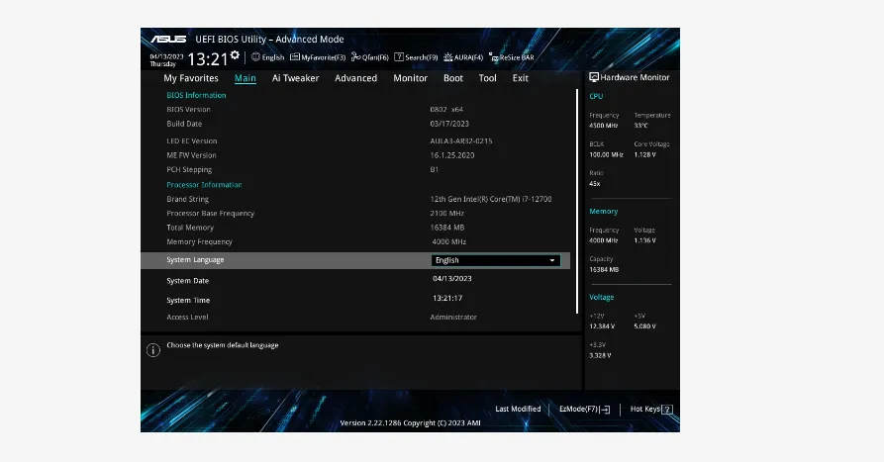Switch to EzMode(F7)
884x462 pixels.
pyautogui.click(x=584, y=409)
